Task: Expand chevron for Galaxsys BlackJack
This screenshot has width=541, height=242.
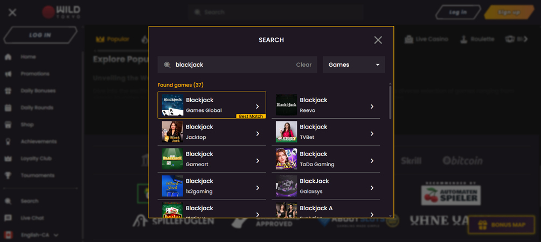Action: click(372, 188)
